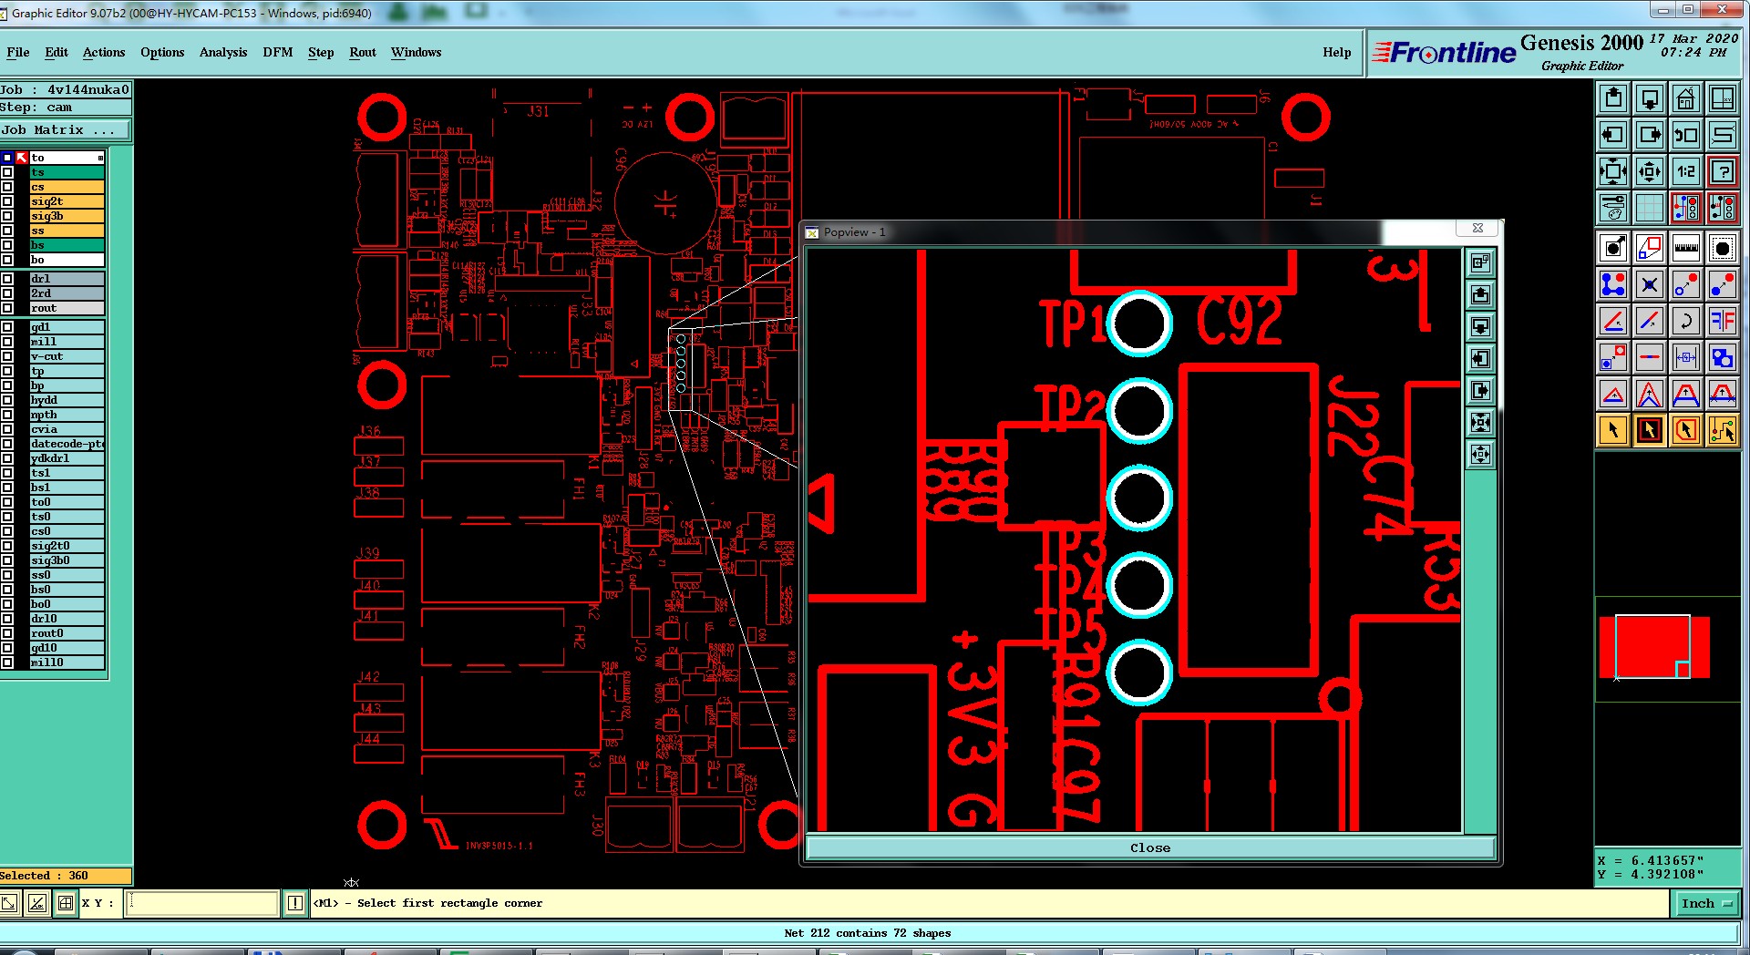Close the Popview window with X
Image resolution: width=1750 pixels, height=955 pixels.
1477,229
